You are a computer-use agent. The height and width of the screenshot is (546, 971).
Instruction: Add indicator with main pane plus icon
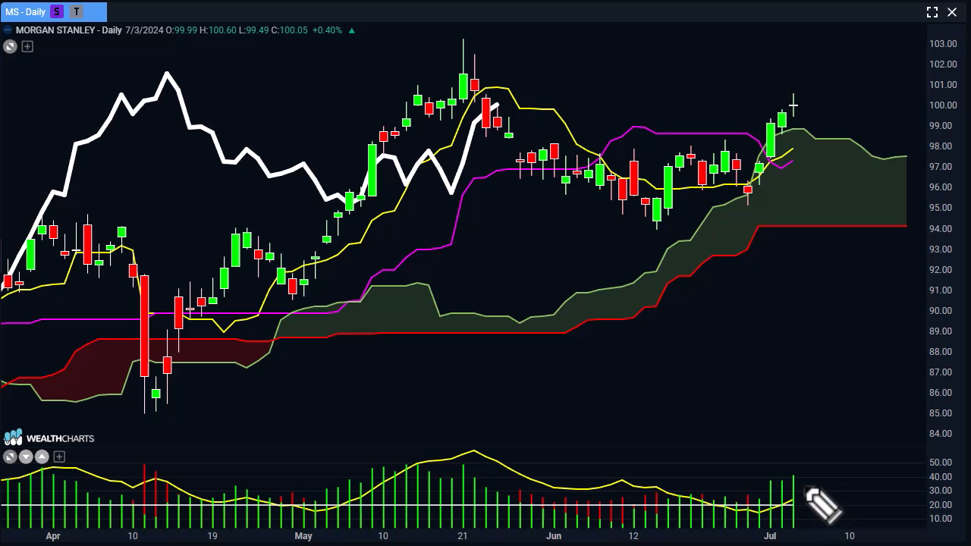[x=27, y=47]
